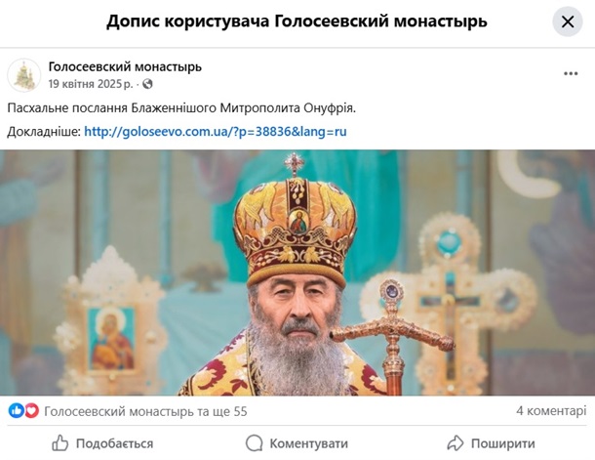View who reacted: Голосеевский монастырь та ще 55

(x=145, y=411)
